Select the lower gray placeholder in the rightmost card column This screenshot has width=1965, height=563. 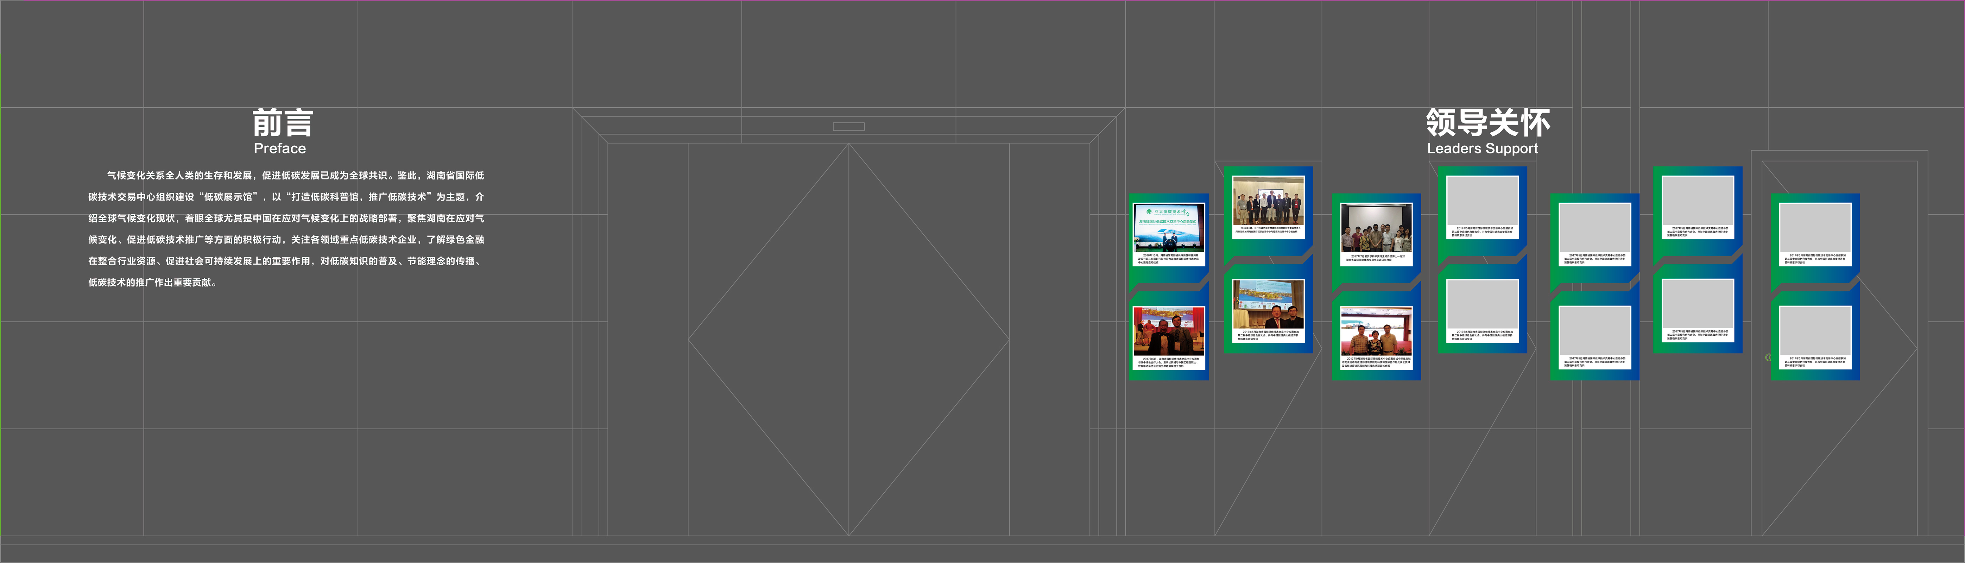click(1815, 330)
